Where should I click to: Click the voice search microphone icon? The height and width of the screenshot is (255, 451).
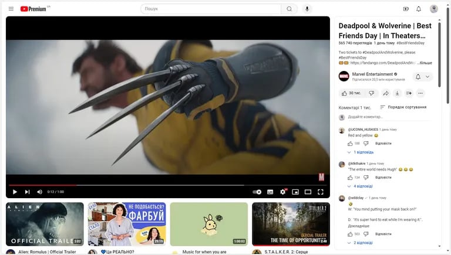coord(307,9)
